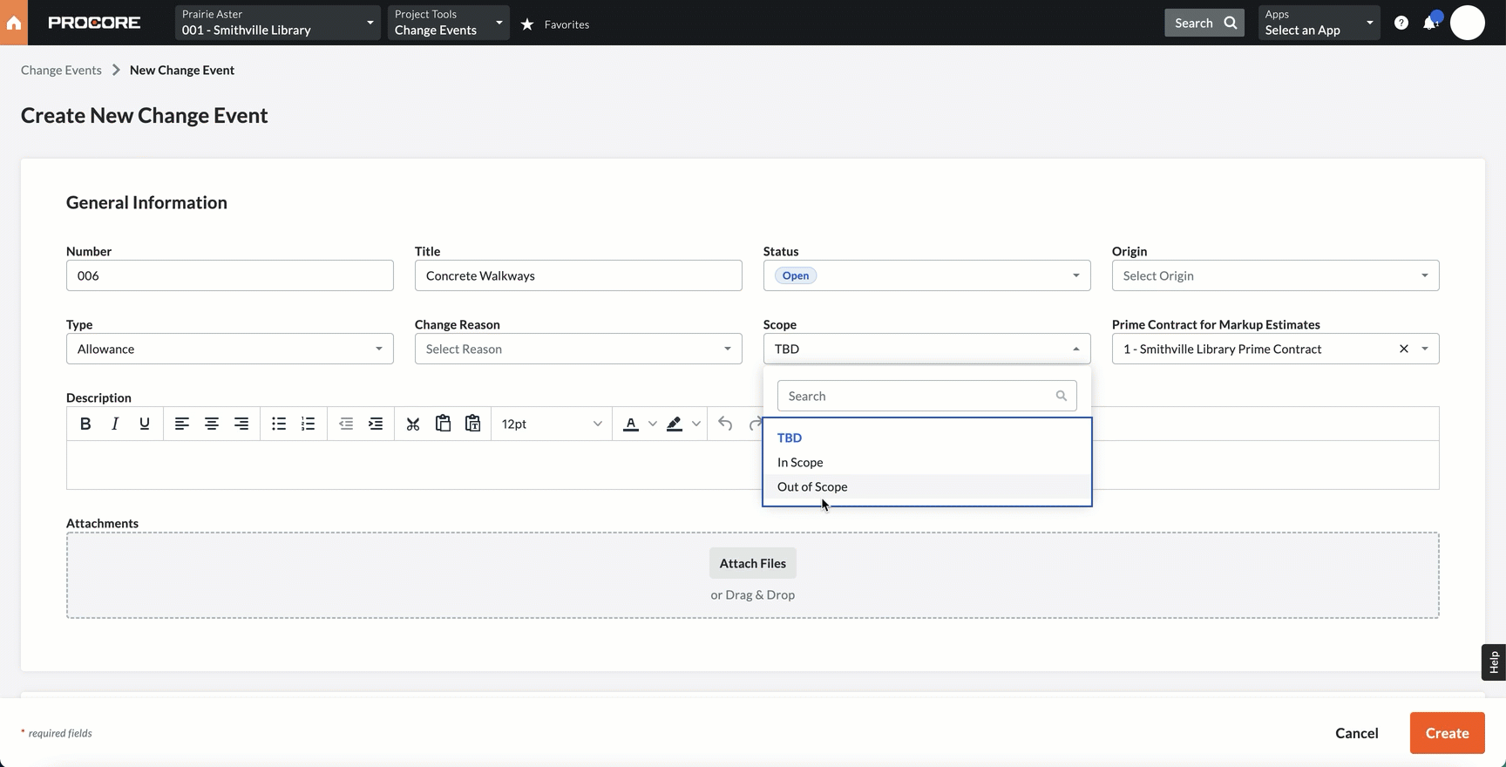The image size is (1506, 767).
Task: Align text right
Action: [x=241, y=424]
